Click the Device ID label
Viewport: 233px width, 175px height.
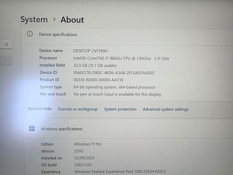point(48,72)
